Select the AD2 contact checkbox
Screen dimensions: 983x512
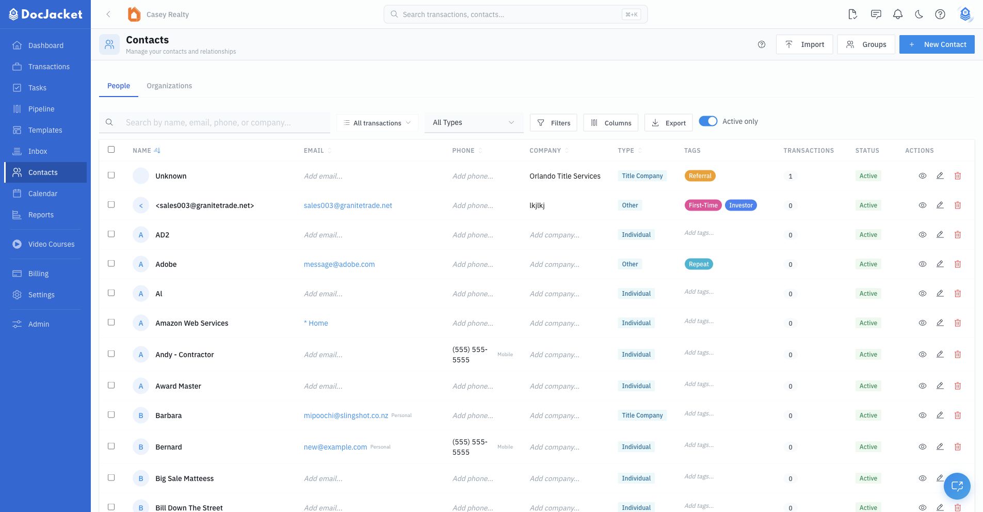111,234
